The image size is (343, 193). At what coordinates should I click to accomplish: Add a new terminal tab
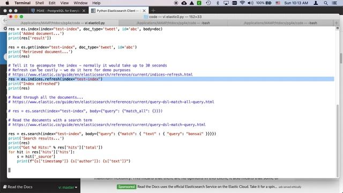[x=336, y=23]
